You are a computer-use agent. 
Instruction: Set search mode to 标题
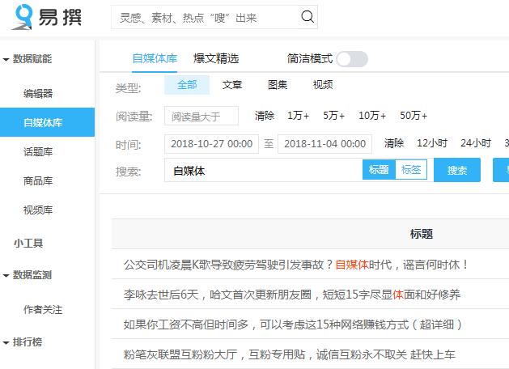[x=379, y=170]
